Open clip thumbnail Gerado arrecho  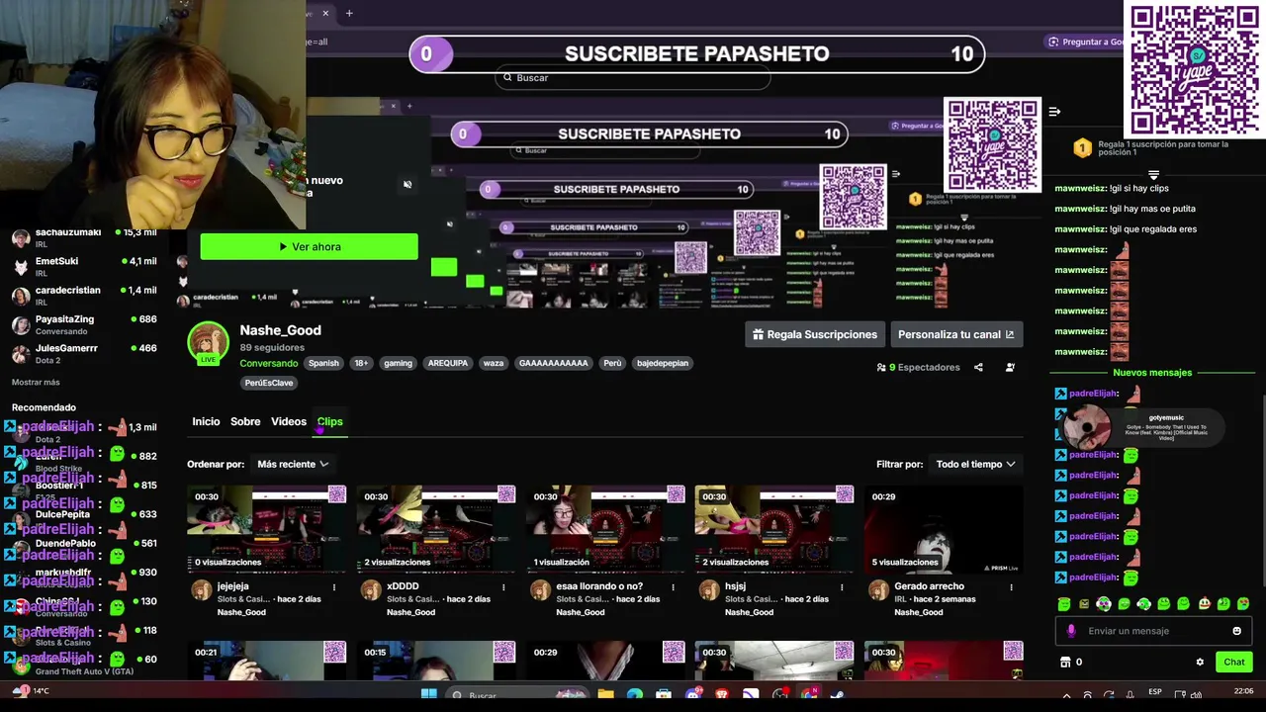coord(944,528)
